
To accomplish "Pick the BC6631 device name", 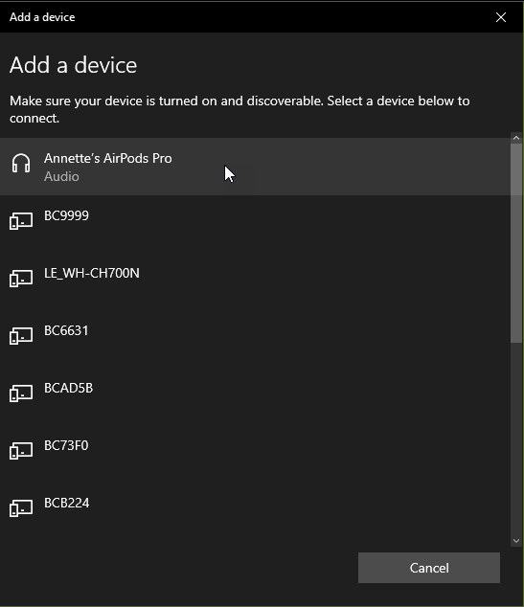I will pos(66,330).
